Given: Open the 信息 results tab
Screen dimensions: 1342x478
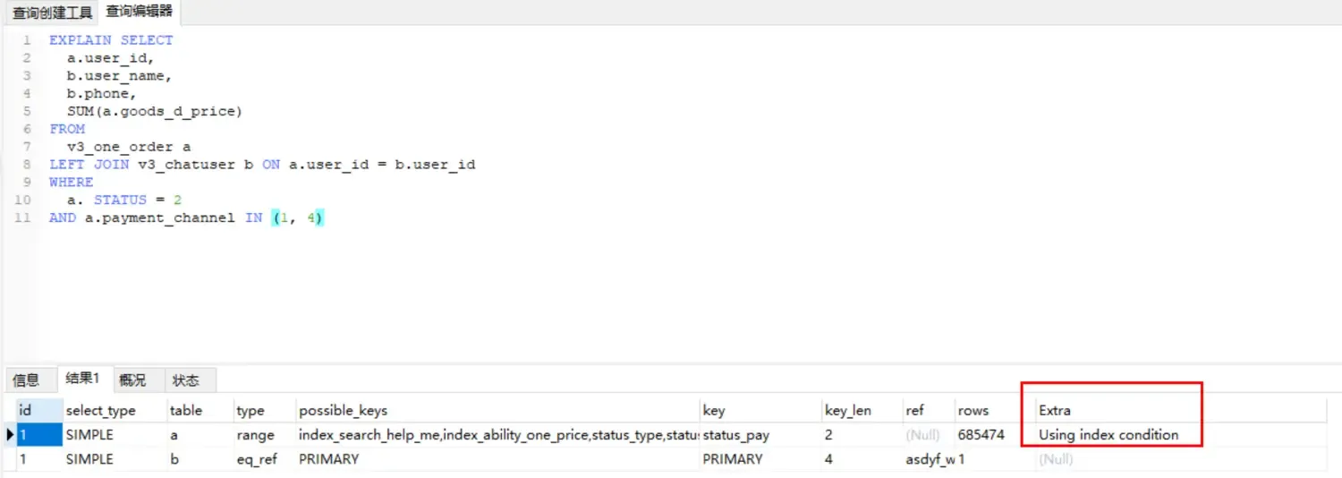Looking at the screenshot, I should coord(26,380).
